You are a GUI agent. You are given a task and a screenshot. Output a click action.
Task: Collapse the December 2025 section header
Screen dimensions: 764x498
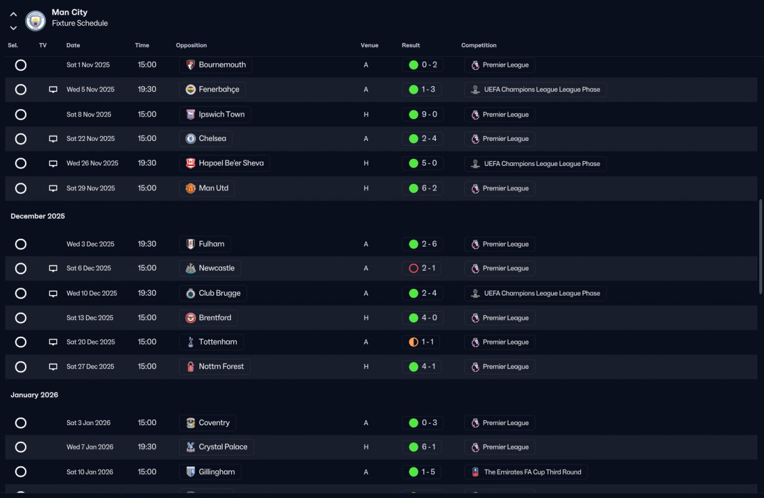(x=38, y=216)
